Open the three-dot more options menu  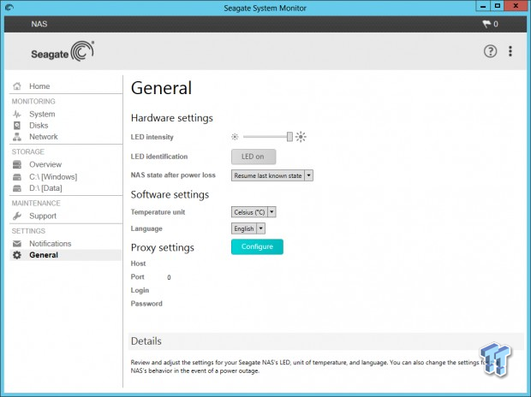click(x=510, y=51)
